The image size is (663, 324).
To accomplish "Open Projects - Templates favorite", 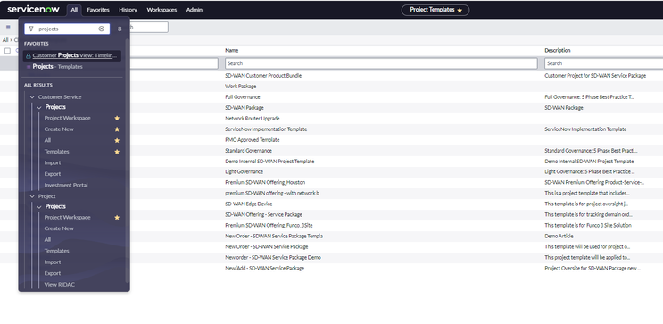I will (57, 66).
